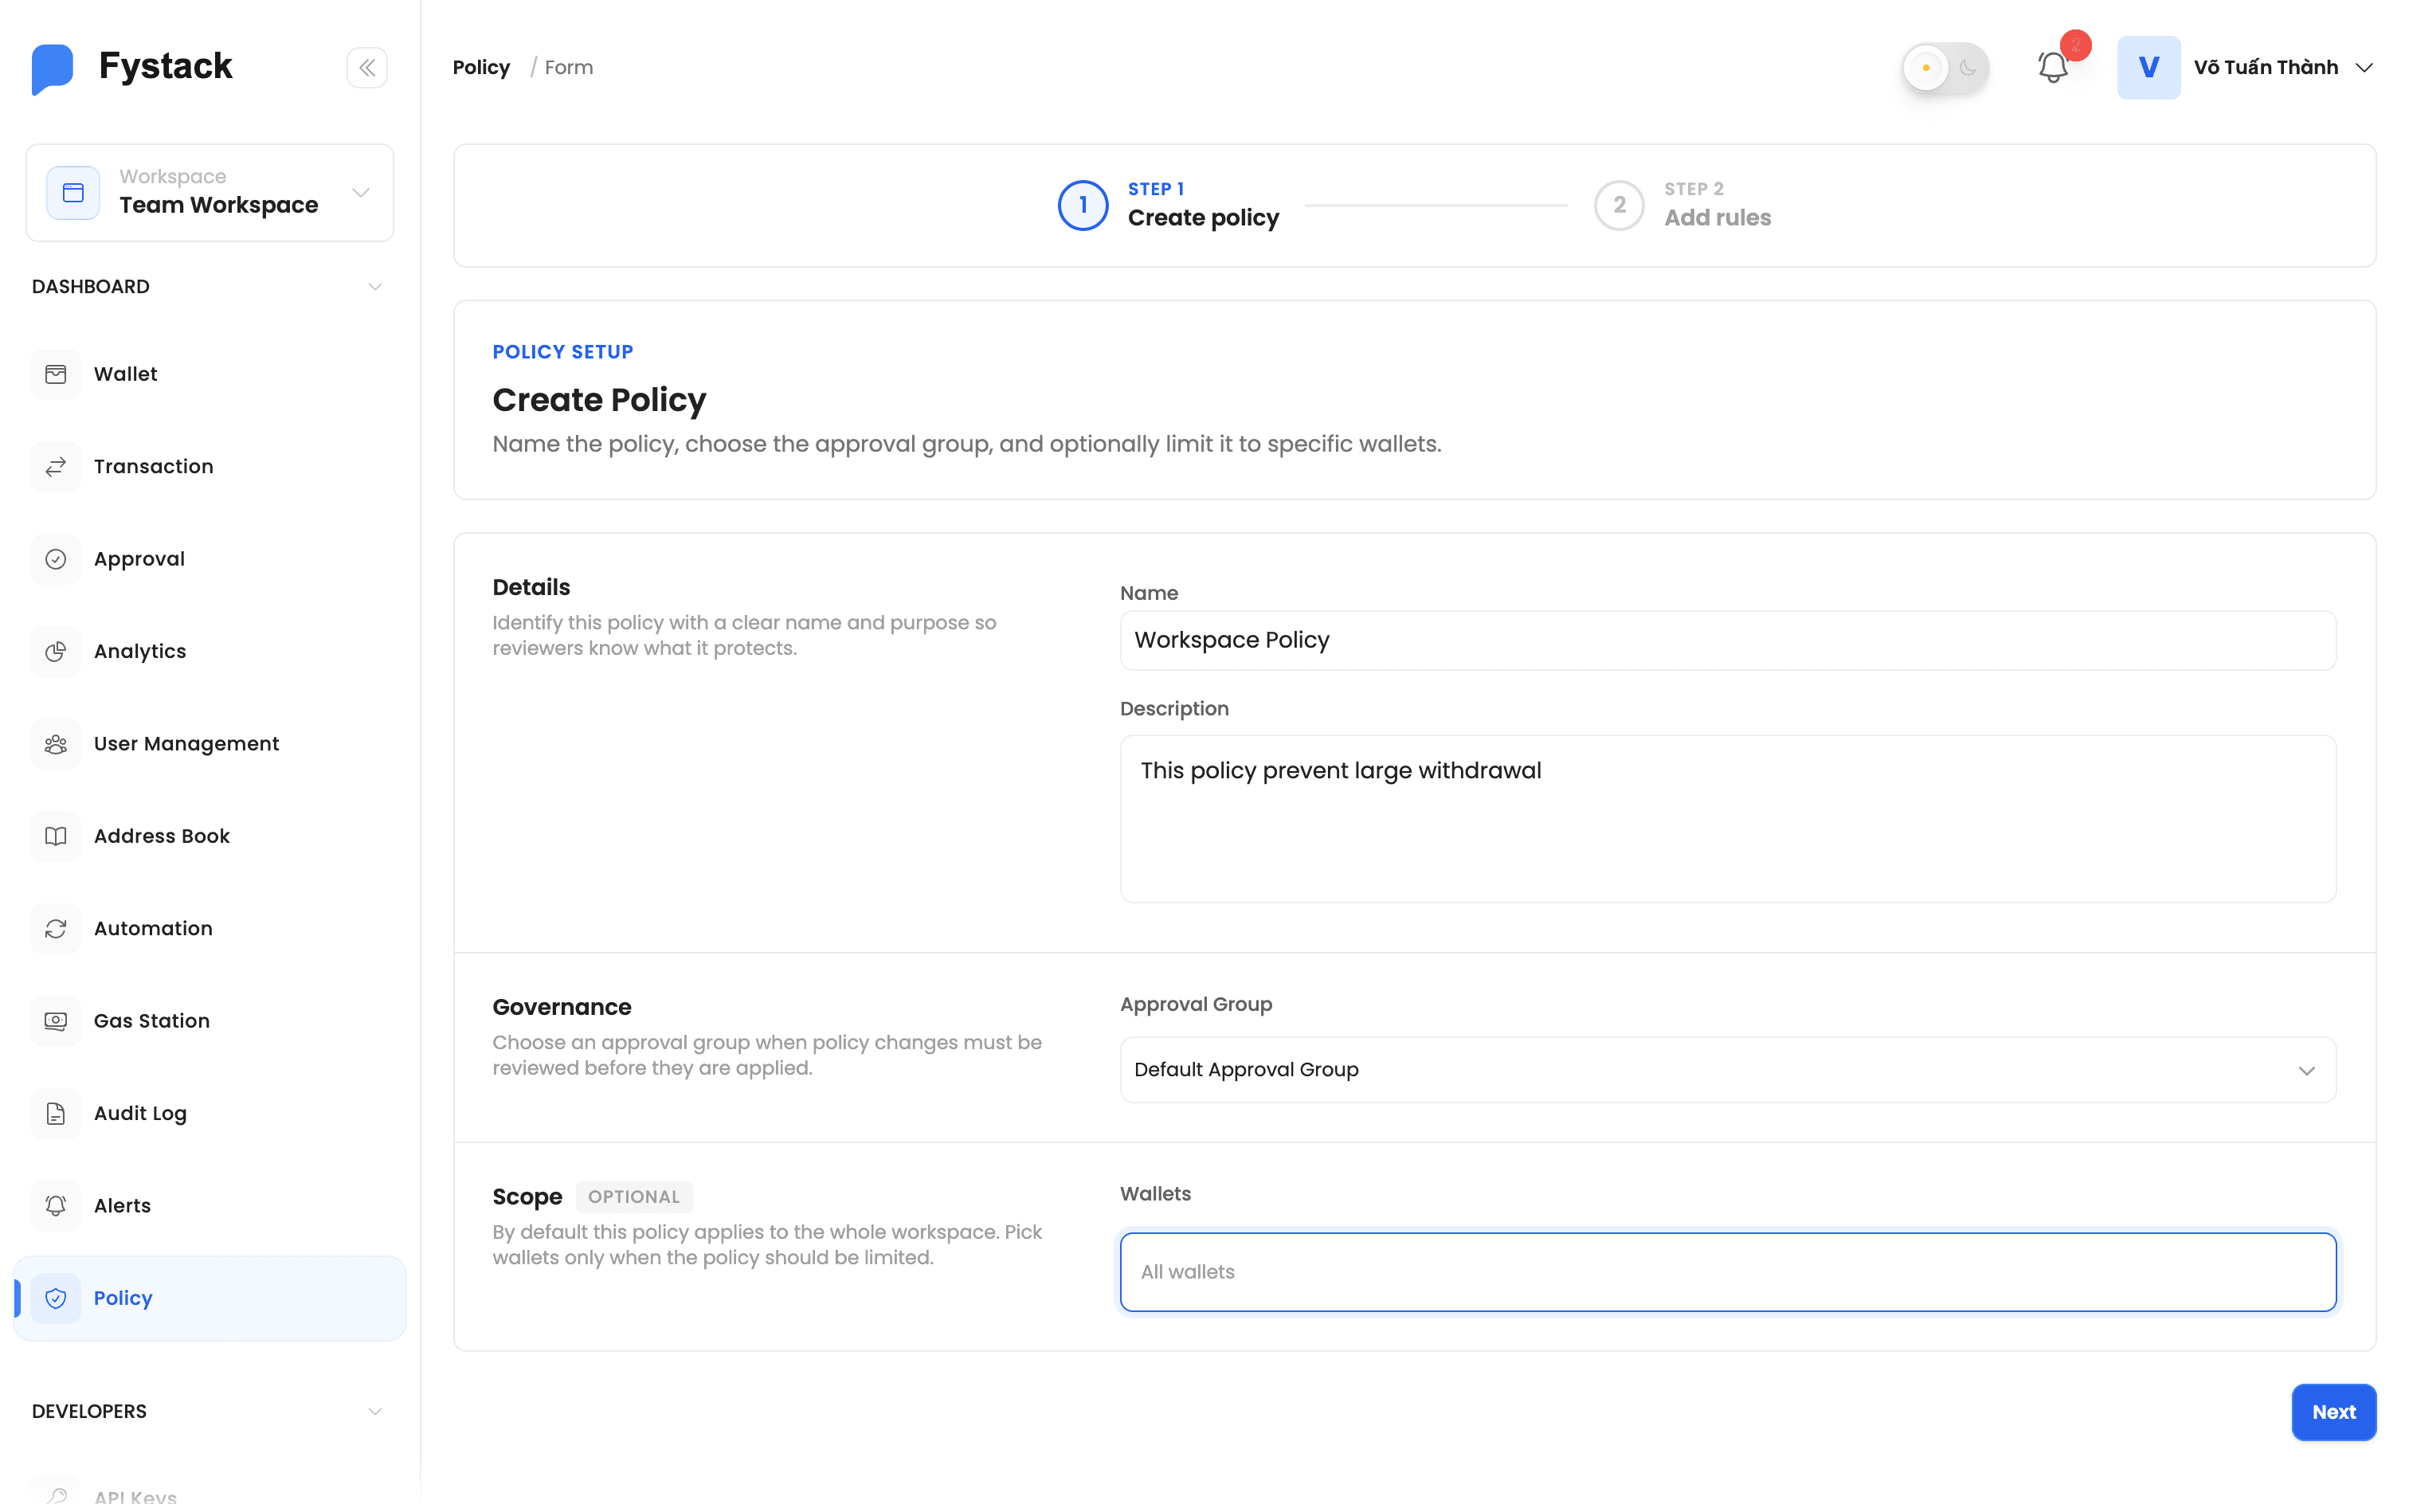Click the user avatar V
This screenshot has height=1512, width=2409.
[x=2148, y=67]
